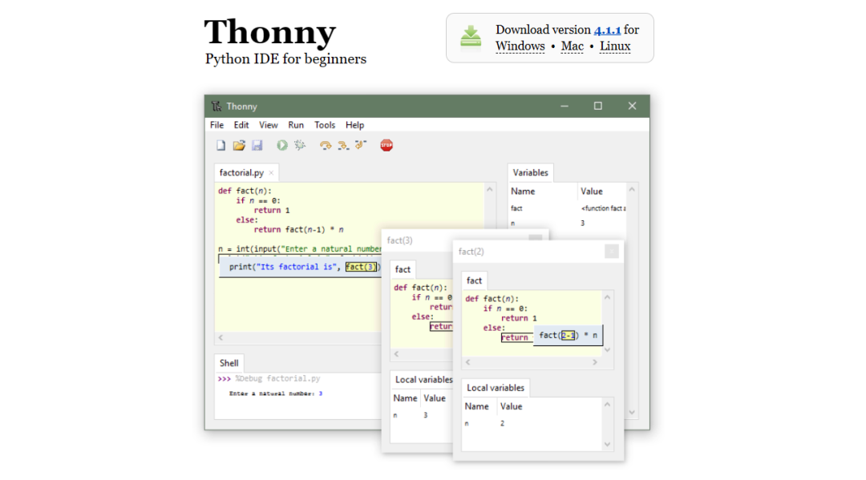Start debugging with the bug icon
The width and height of the screenshot is (866, 480).
coord(301,145)
